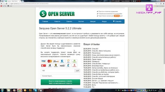
Task: Open the 'Главная' menu item
Action: pyautogui.click(x=45, y=21)
